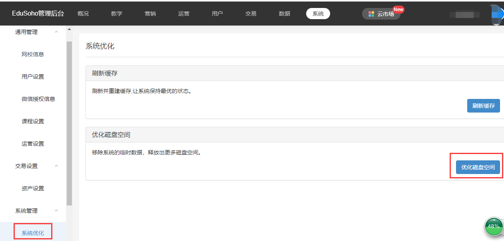Click the sidebar vertical scrollbar

point(69,120)
